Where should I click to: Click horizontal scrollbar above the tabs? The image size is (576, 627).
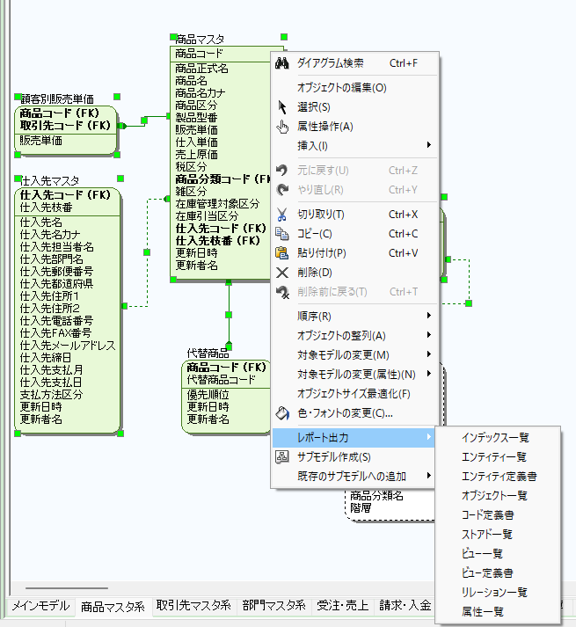[x=67, y=588]
